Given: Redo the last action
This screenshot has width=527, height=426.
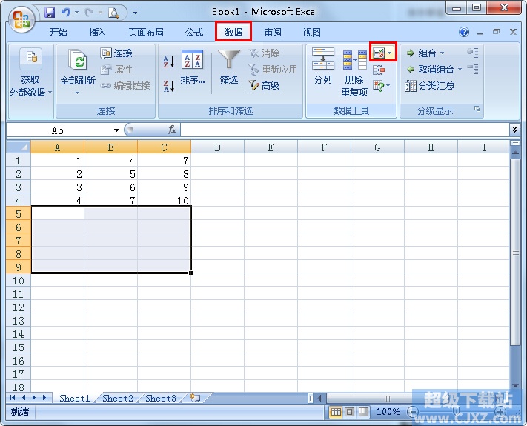Looking at the screenshot, I should pyautogui.click(x=90, y=13).
